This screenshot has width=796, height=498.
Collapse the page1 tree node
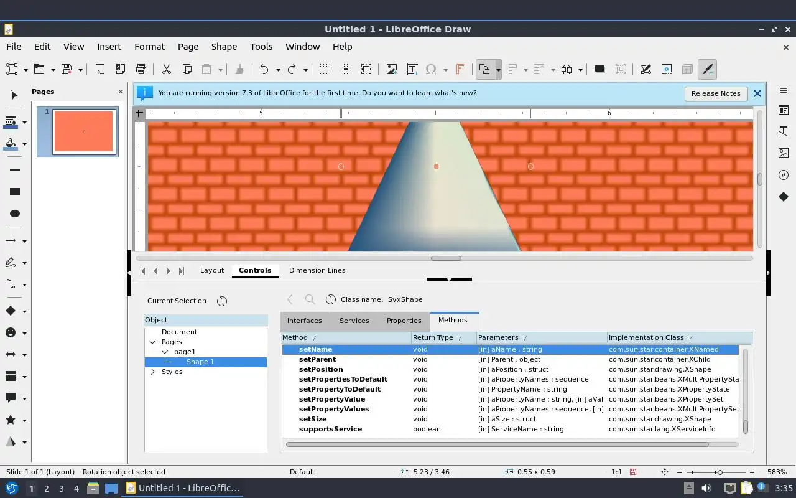pos(165,352)
